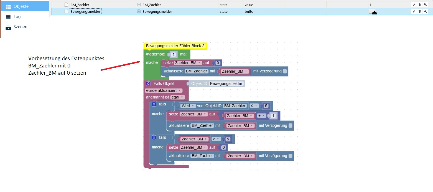This screenshot has width=433, height=192.
Task: Click the state type cell in Bewegungsmelder row
Action: (x=231, y=11)
